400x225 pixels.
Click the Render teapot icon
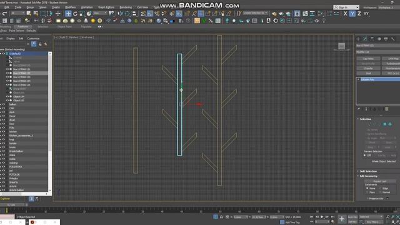point(288,14)
